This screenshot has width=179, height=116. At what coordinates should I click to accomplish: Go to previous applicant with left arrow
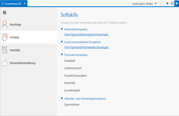point(156,4)
